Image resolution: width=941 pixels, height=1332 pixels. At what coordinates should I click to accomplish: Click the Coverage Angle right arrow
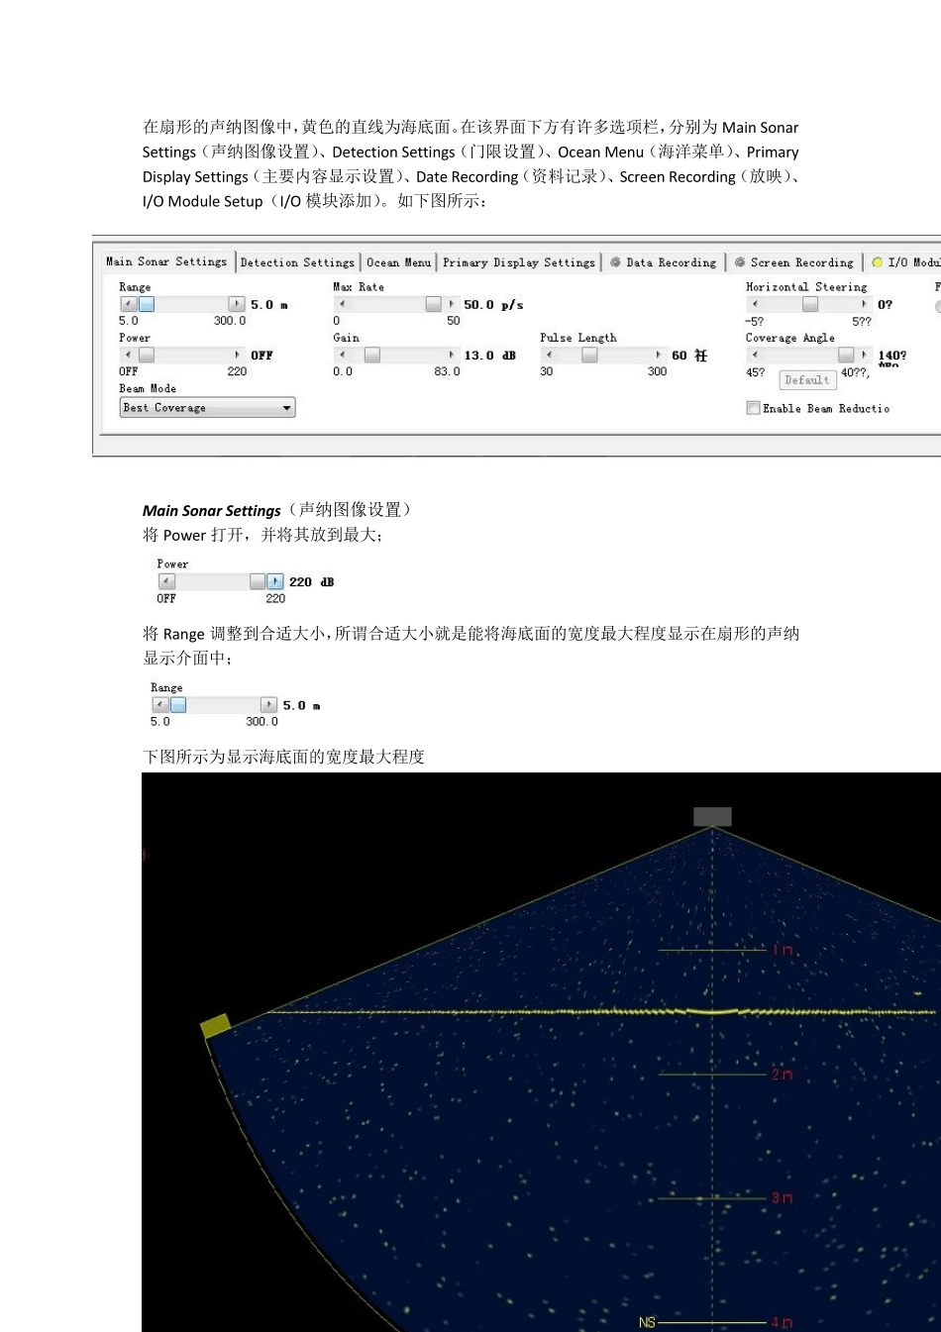[864, 355]
